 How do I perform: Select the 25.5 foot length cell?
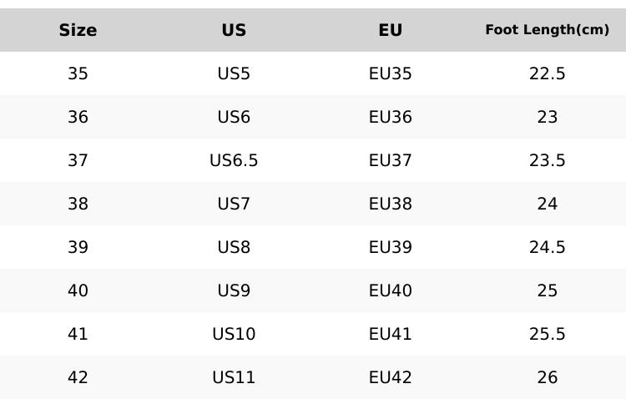[x=547, y=335]
